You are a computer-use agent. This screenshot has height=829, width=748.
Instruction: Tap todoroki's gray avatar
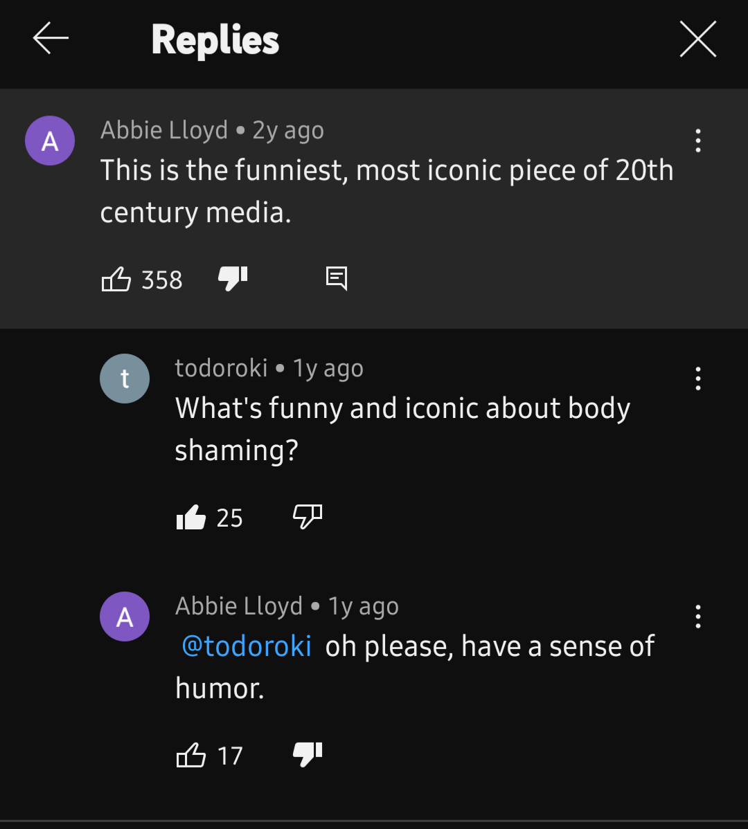point(125,378)
